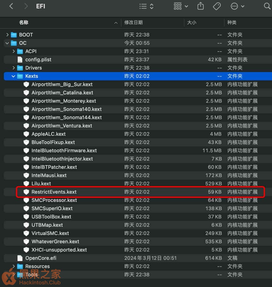Sort by the 修改日期 column header
The image size is (272, 287).
point(133,23)
